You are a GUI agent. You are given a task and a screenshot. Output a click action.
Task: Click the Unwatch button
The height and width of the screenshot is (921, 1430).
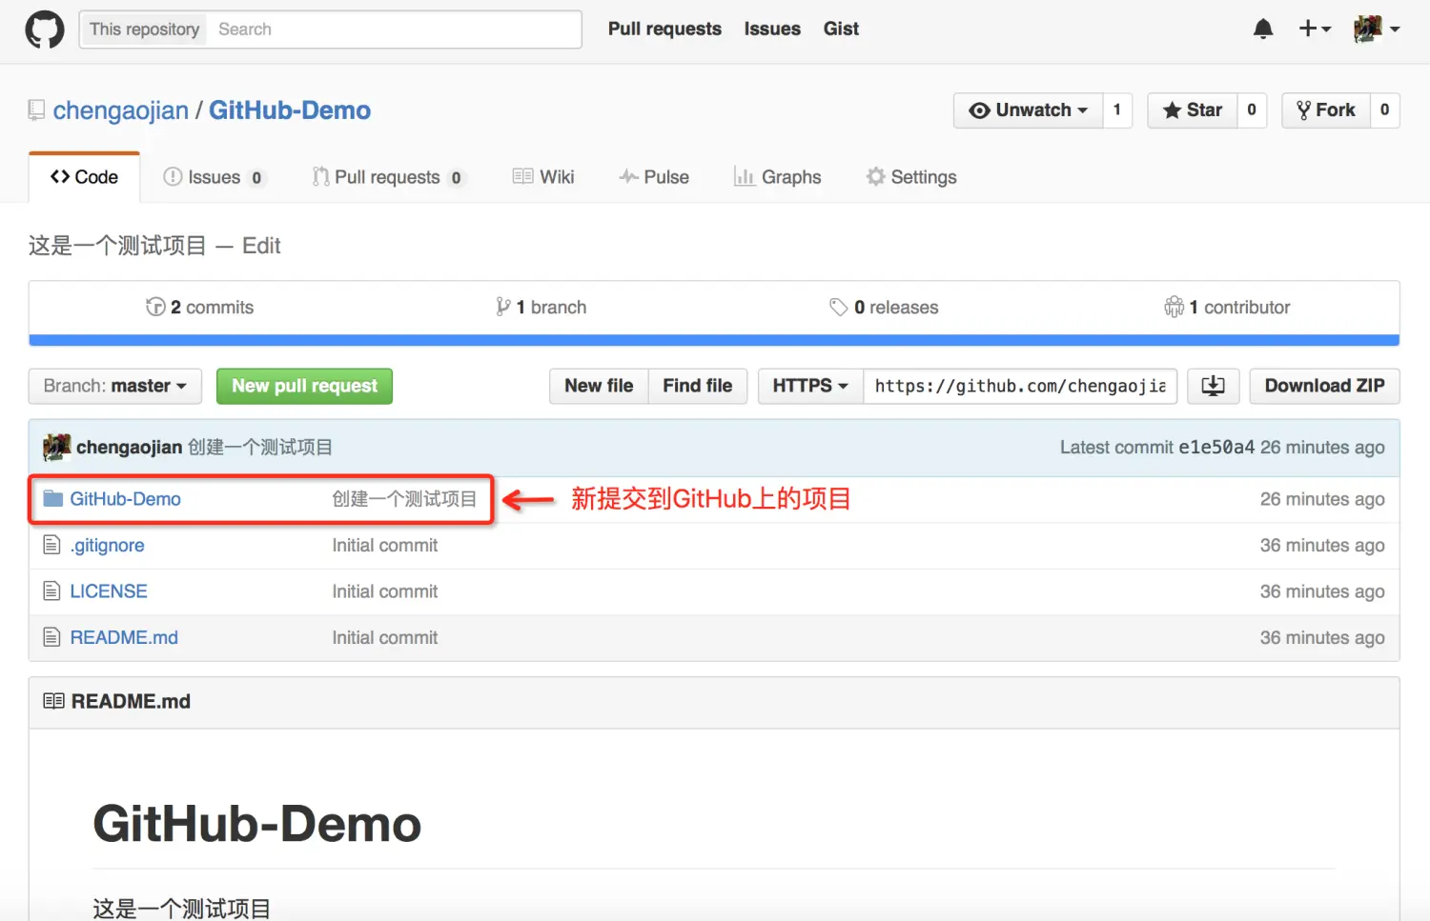pyautogui.click(x=1028, y=110)
